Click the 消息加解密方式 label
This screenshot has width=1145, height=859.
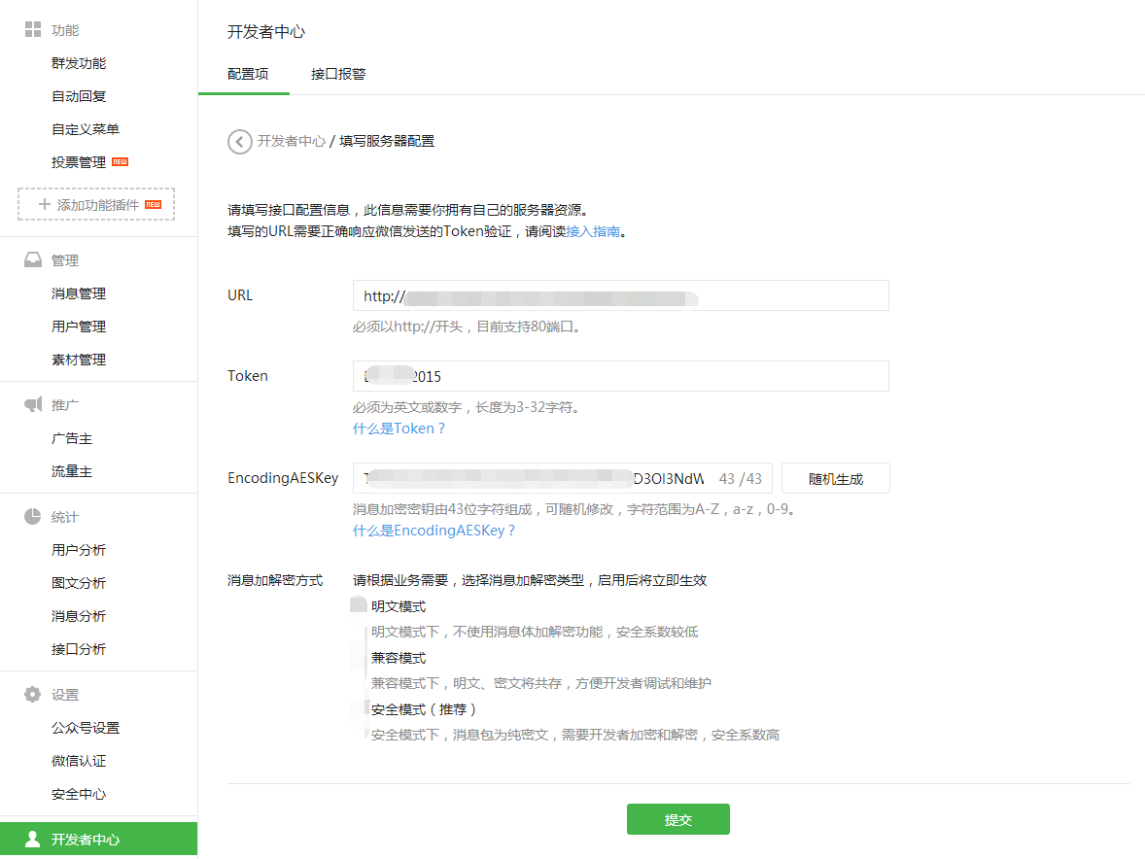(275, 580)
